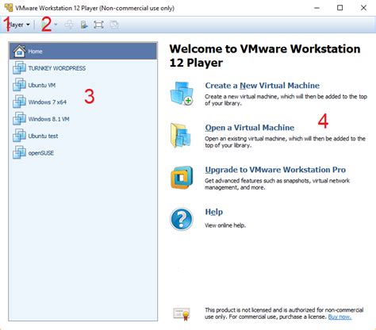Screen dimensions: 376x330
Task: Open the Help link
Action: [x=214, y=212]
